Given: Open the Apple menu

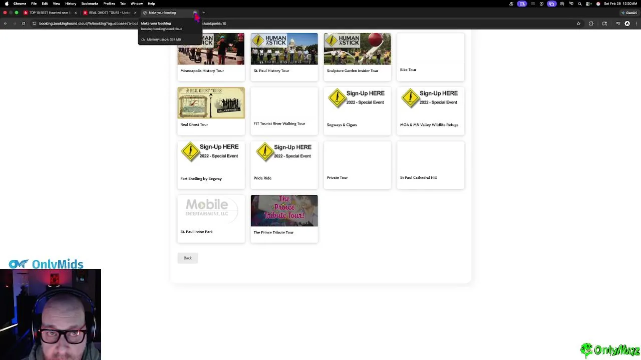Looking at the screenshot, I should point(7,3).
